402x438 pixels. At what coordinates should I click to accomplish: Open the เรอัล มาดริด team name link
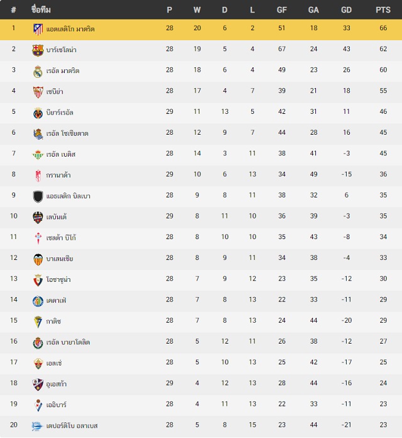63,71
